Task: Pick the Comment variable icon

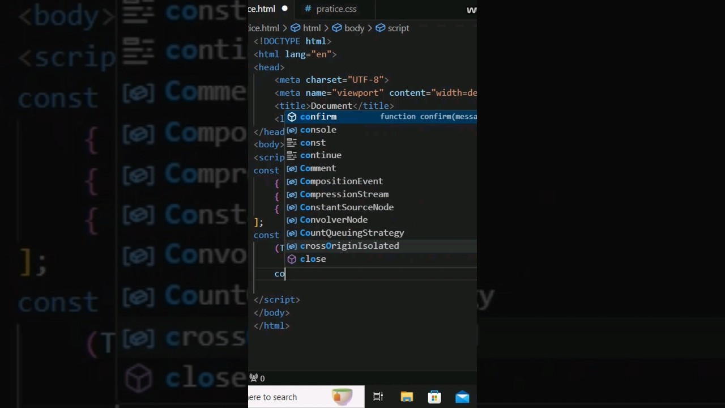Action: click(292, 168)
